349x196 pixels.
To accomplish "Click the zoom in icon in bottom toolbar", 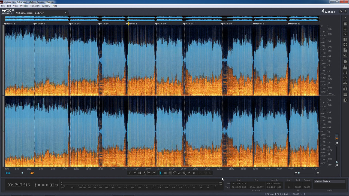I will (x=130, y=173).
